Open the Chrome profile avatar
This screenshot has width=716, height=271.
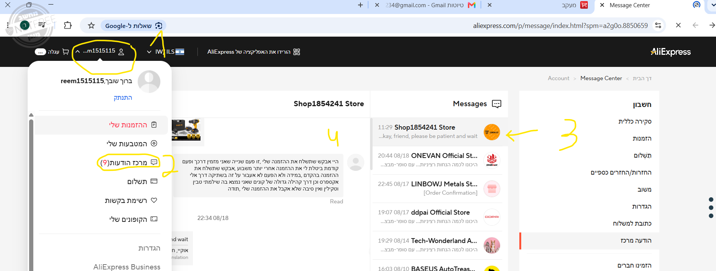(25, 25)
